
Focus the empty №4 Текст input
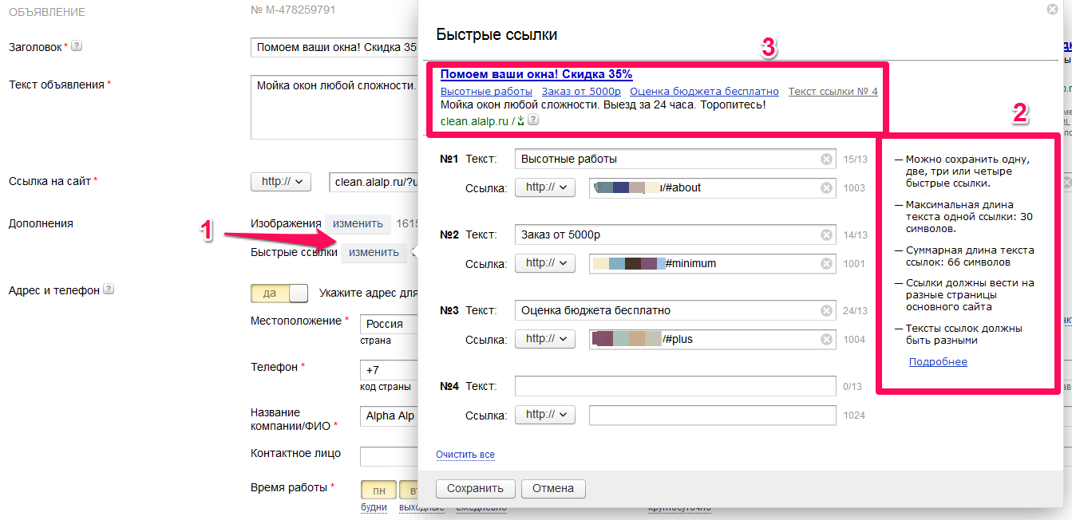click(x=674, y=386)
